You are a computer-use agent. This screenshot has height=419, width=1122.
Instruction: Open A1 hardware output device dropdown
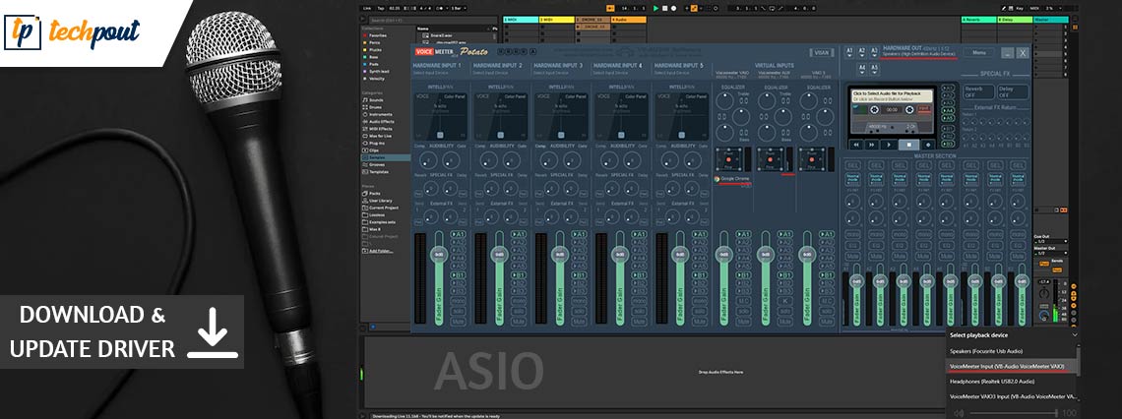[849, 51]
